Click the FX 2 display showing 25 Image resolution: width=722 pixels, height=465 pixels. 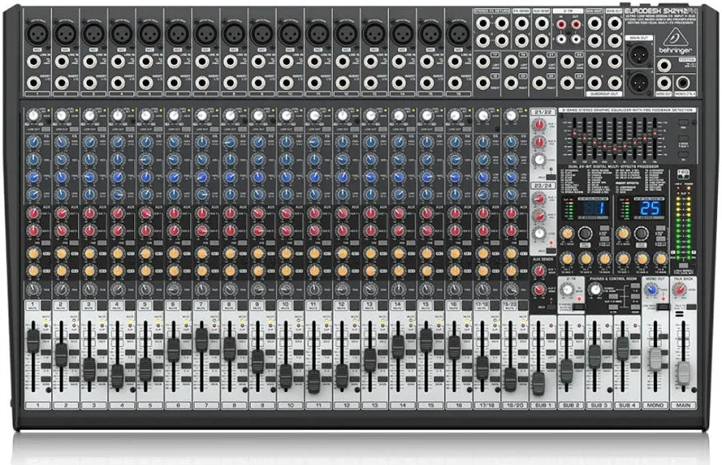(x=651, y=209)
